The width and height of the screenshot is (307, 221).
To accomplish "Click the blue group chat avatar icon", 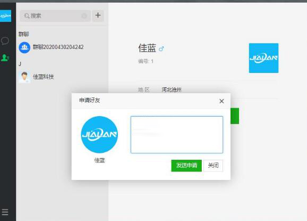I will click(x=24, y=47).
